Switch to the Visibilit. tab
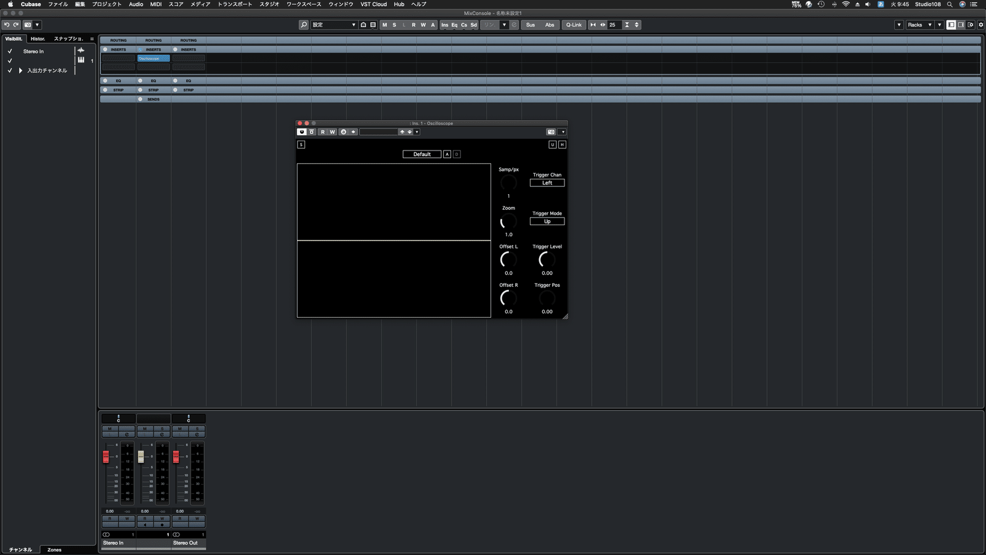The height and width of the screenshot is (555, 986). (x=14, y=38)
